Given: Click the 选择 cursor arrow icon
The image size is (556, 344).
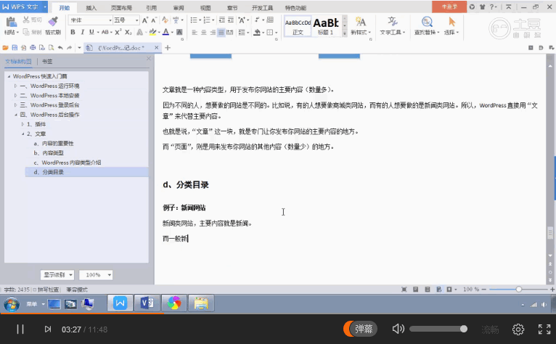Looking at the screenshot, I should point(451,22).
